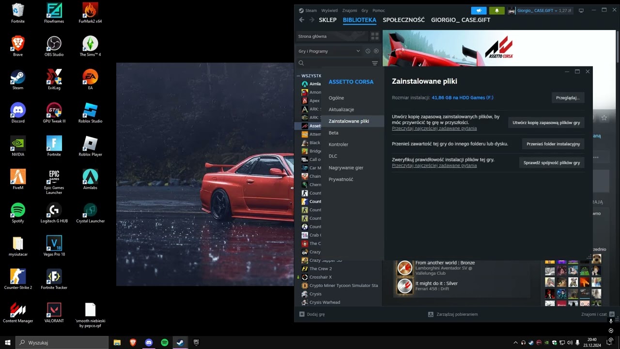620x349 pixels.
Task: Open Znajomi i czat panel
Action: coord(598,314)
